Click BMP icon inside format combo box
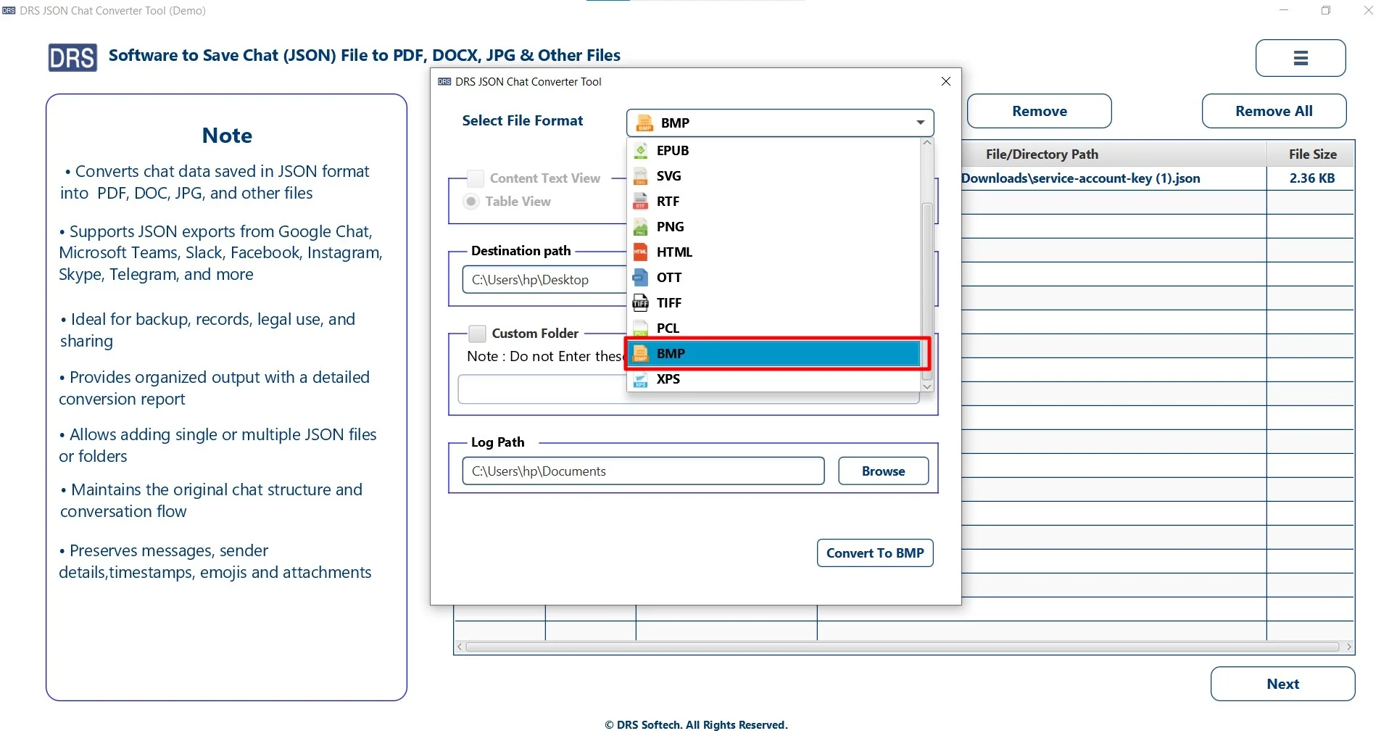The width and height of the screenshot is (1389, 736). pos(644,123)
